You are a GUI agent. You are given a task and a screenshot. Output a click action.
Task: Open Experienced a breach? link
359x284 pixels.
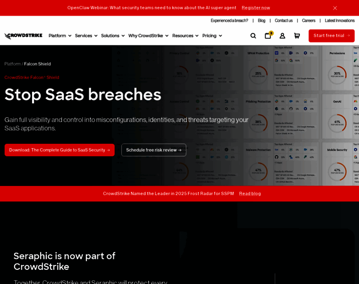pyautogui.click(x=229, y=21)
